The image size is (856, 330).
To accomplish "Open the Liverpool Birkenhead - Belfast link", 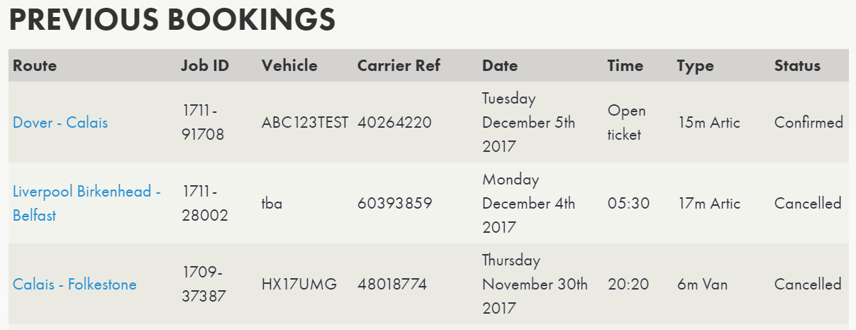I will (87, 203).
